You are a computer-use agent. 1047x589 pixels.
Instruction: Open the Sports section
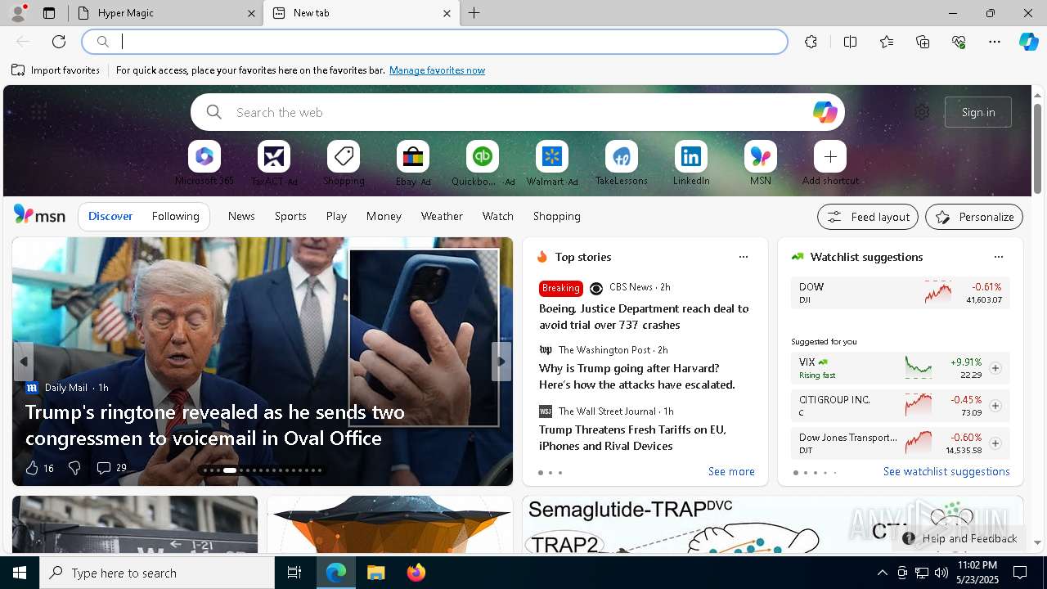click(x=290, y=217)
